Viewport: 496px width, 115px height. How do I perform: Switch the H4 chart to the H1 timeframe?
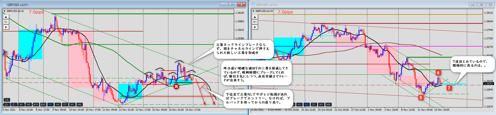click(x=299, y=105)
